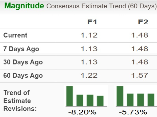Click the 60 Days Ago F1 value 1.22

[x=89, y=75]
